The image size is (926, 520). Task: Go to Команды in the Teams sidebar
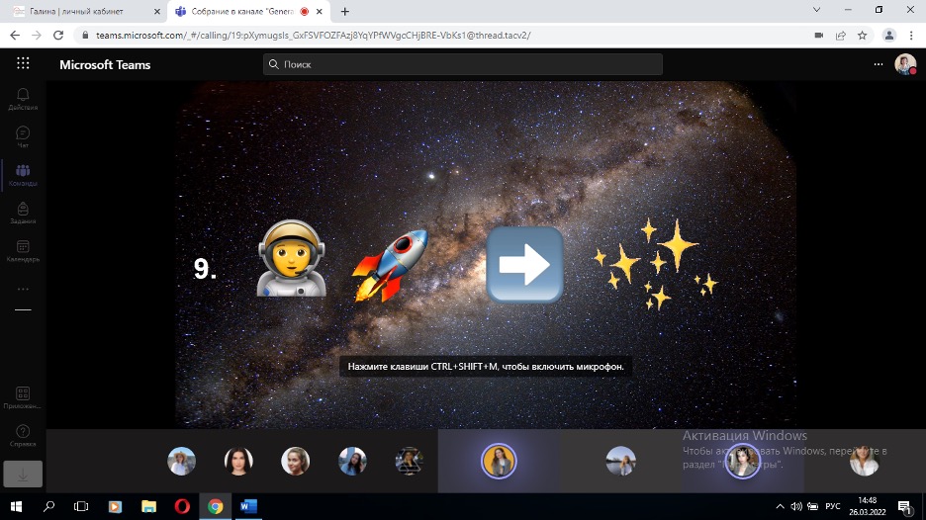[x=23, y=175]
